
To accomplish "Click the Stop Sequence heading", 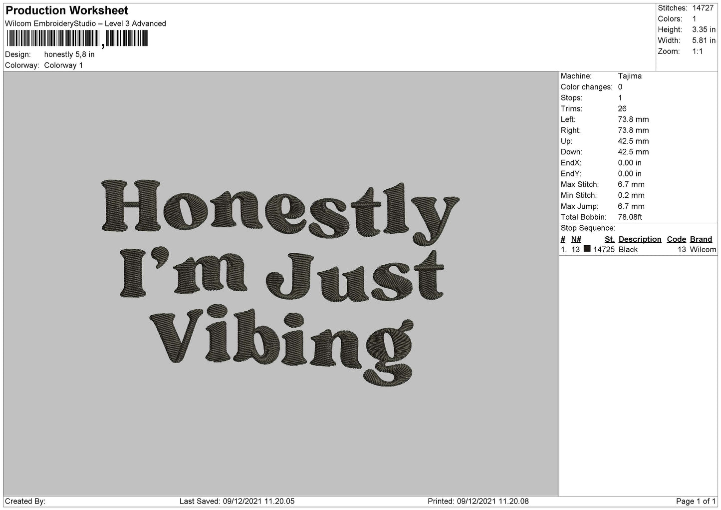I will tap(588, 228).
